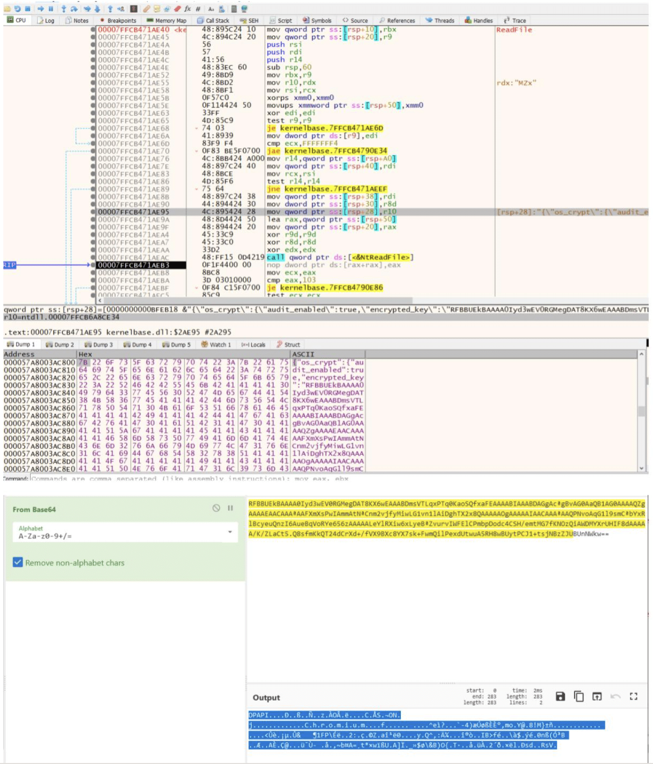Toggle the From Base64 breakpoint pause

(x=231, y=508)
